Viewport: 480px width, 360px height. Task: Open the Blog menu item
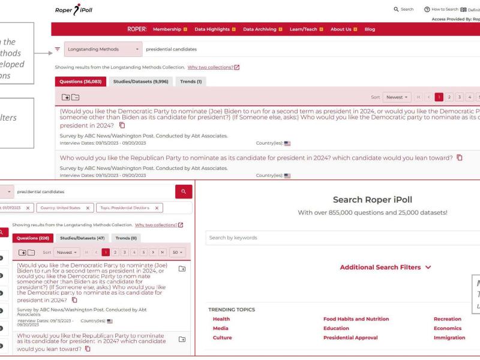[370, 29]
